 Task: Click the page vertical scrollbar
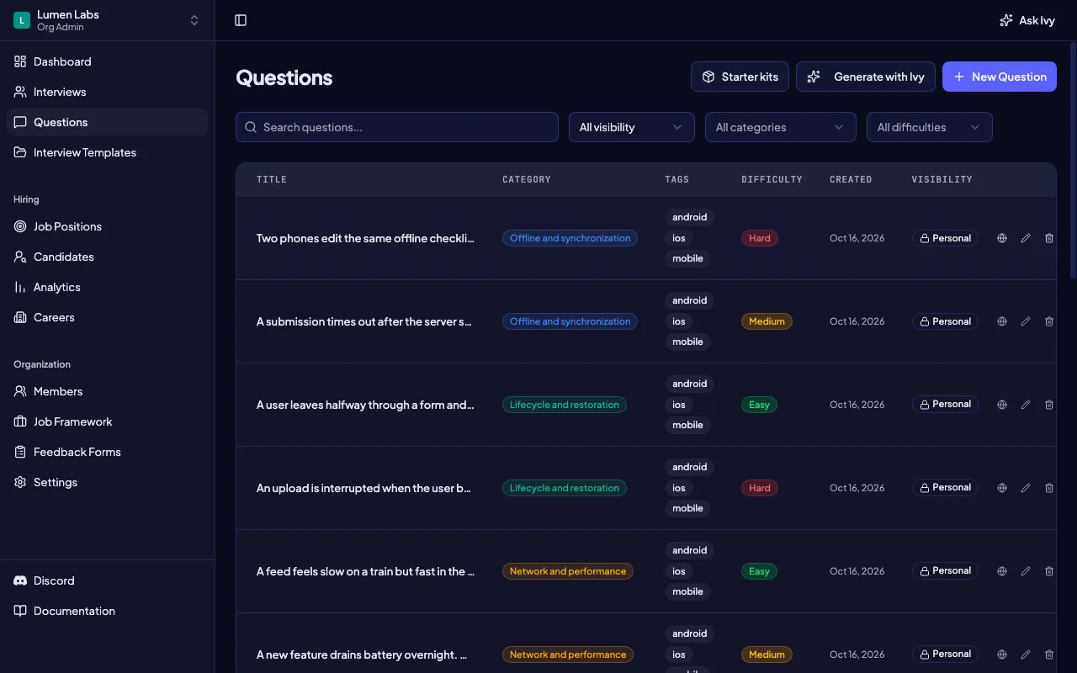point(1073,160)
